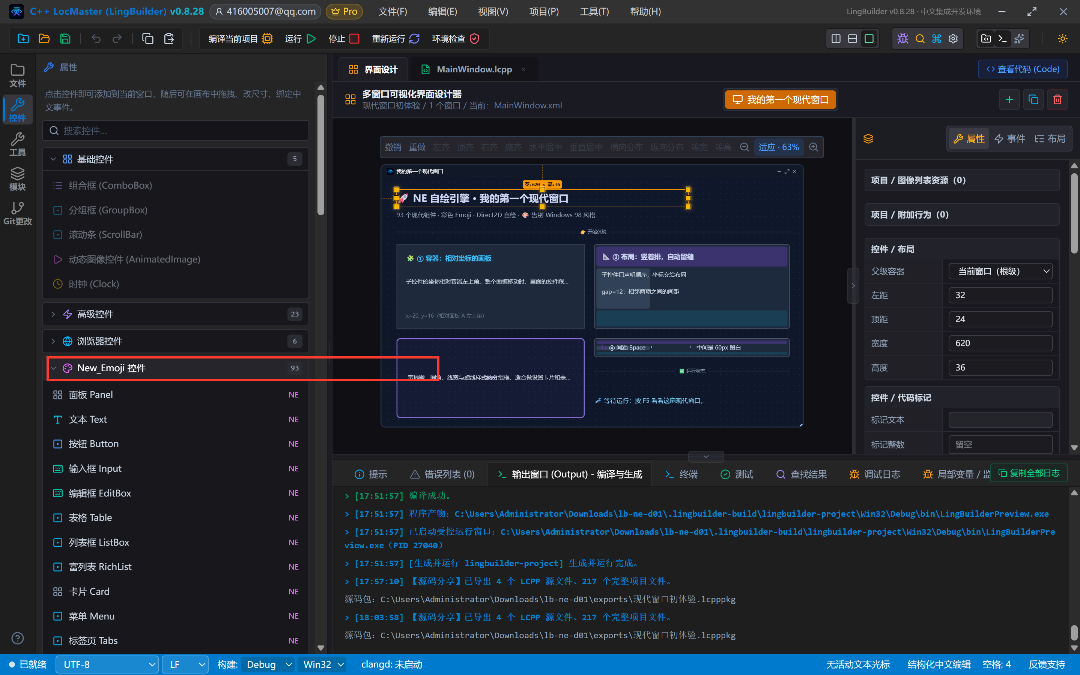Click the redo arrow in top toolbar

click(x=117, y=39)
